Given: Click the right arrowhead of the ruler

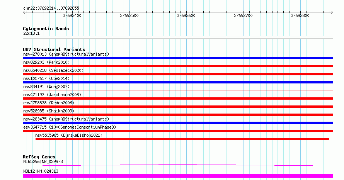Looking at the screenshot, I should 332,12.
